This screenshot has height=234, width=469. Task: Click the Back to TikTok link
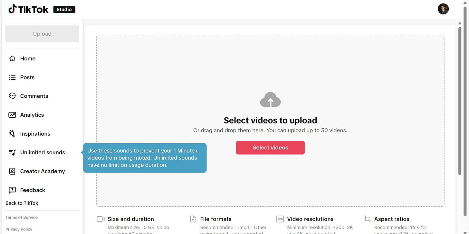[22, 203]
